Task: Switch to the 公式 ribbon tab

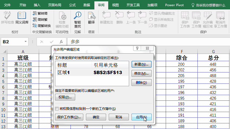Action: pos(72,5)
